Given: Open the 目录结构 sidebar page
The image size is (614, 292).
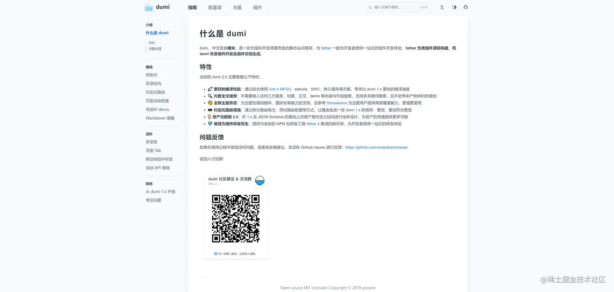Looking at the screenshot, I should pos(153,84).
